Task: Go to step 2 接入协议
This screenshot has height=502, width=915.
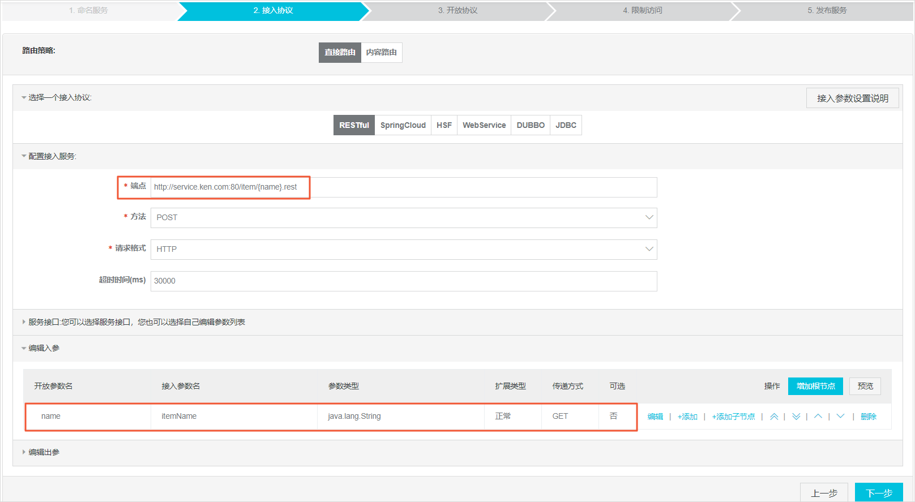Action: pos(273,10)
